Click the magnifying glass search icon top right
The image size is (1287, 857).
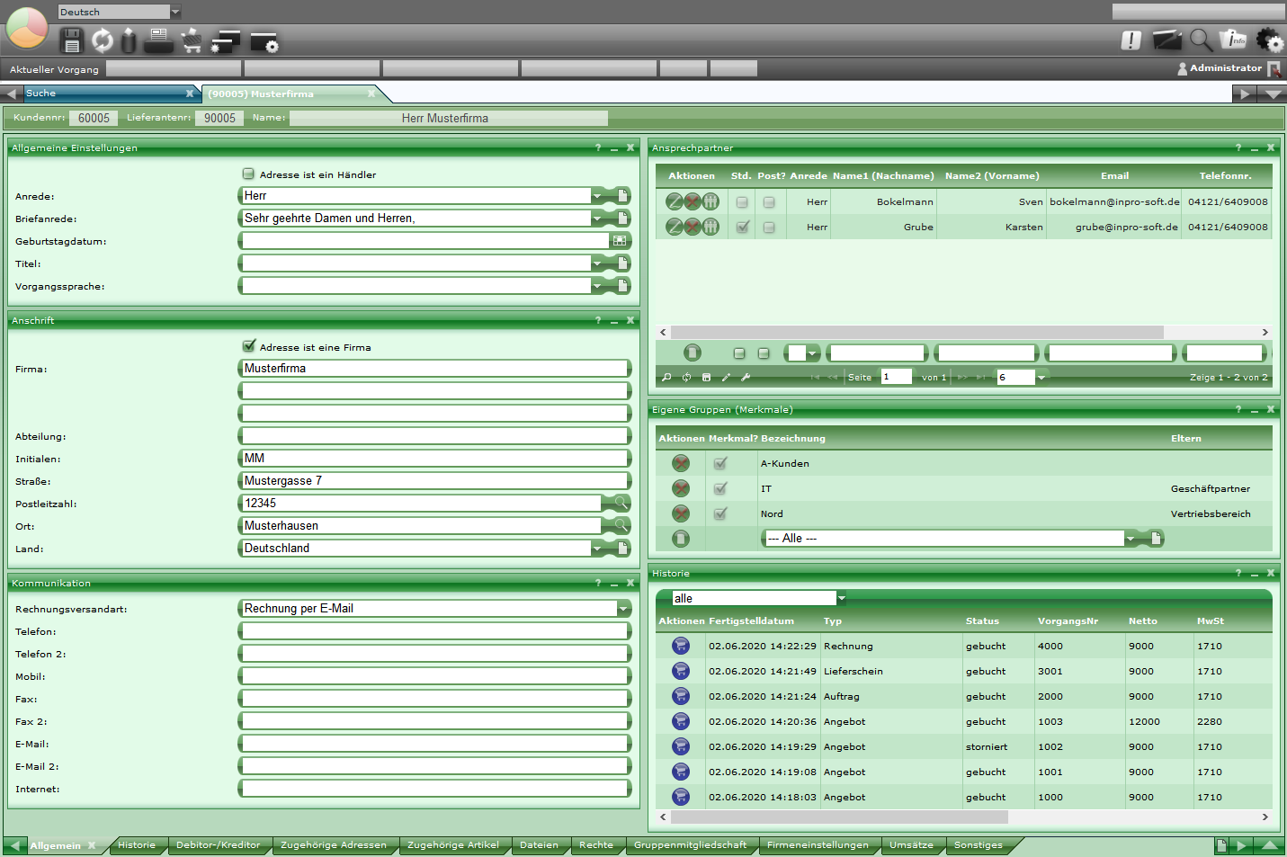[x=1201, y=40]
